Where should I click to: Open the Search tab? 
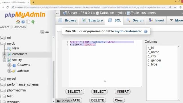click(x=135, y=20)
